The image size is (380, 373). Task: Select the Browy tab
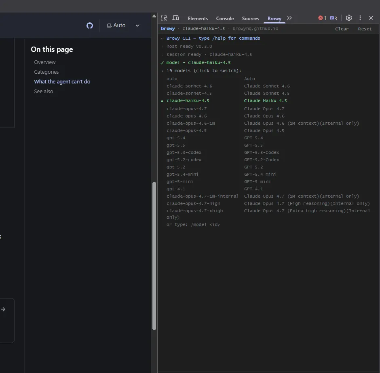click(274, 19)
